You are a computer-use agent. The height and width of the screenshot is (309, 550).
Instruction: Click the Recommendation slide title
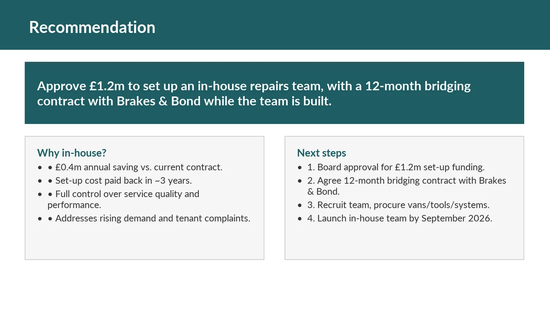[92, 27]
